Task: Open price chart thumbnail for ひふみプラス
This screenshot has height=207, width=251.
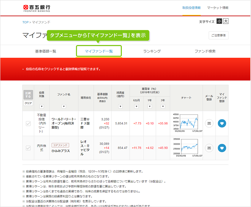Action: click(188, 148)
